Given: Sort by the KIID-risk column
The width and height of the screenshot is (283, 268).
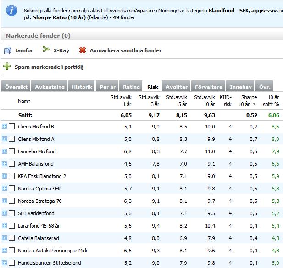Looking at the screenshot, I should point(226,100).
